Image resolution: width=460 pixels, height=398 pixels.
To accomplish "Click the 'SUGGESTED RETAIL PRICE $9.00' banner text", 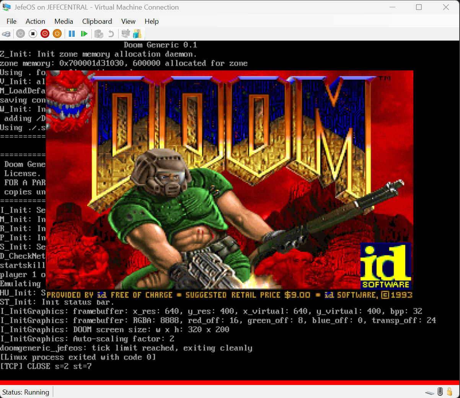I will tap(248, 295).
